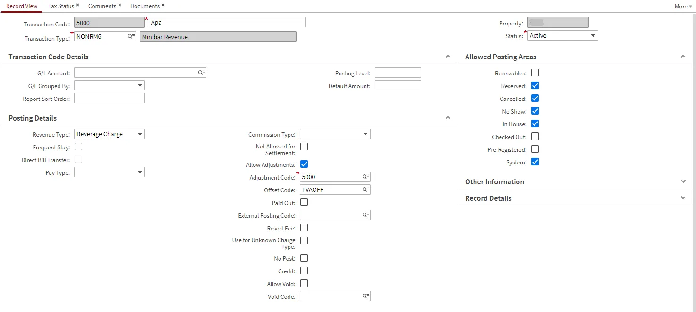696x312 pixels.
Task: Open the Offset Code lookup icon
Action: click(x=366, y=189)
